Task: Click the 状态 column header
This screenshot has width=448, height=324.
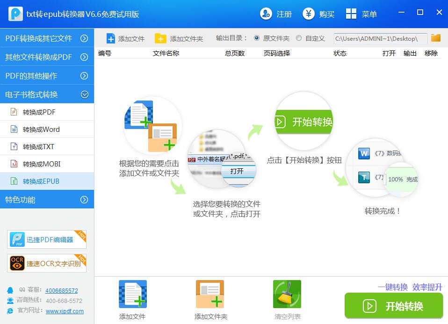Action: point(340,53)
